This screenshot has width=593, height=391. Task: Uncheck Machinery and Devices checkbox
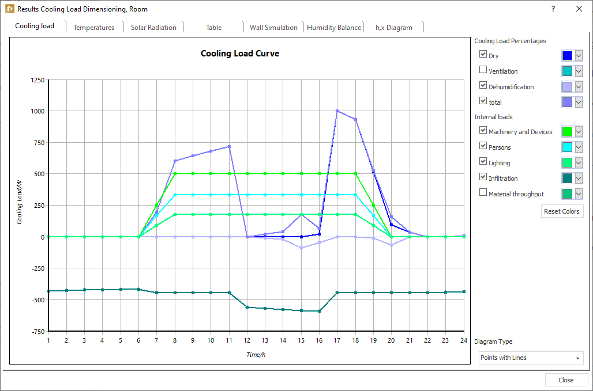tap(483, 130)
